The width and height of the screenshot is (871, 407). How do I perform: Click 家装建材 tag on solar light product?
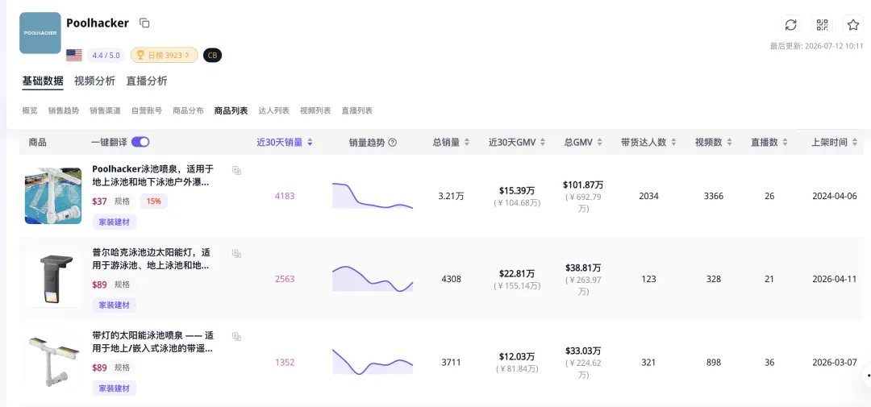click(x=115, y=305)
